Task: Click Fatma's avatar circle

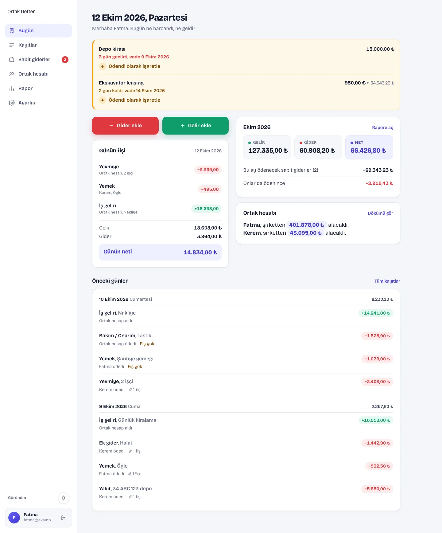Action: click(14, 518)
